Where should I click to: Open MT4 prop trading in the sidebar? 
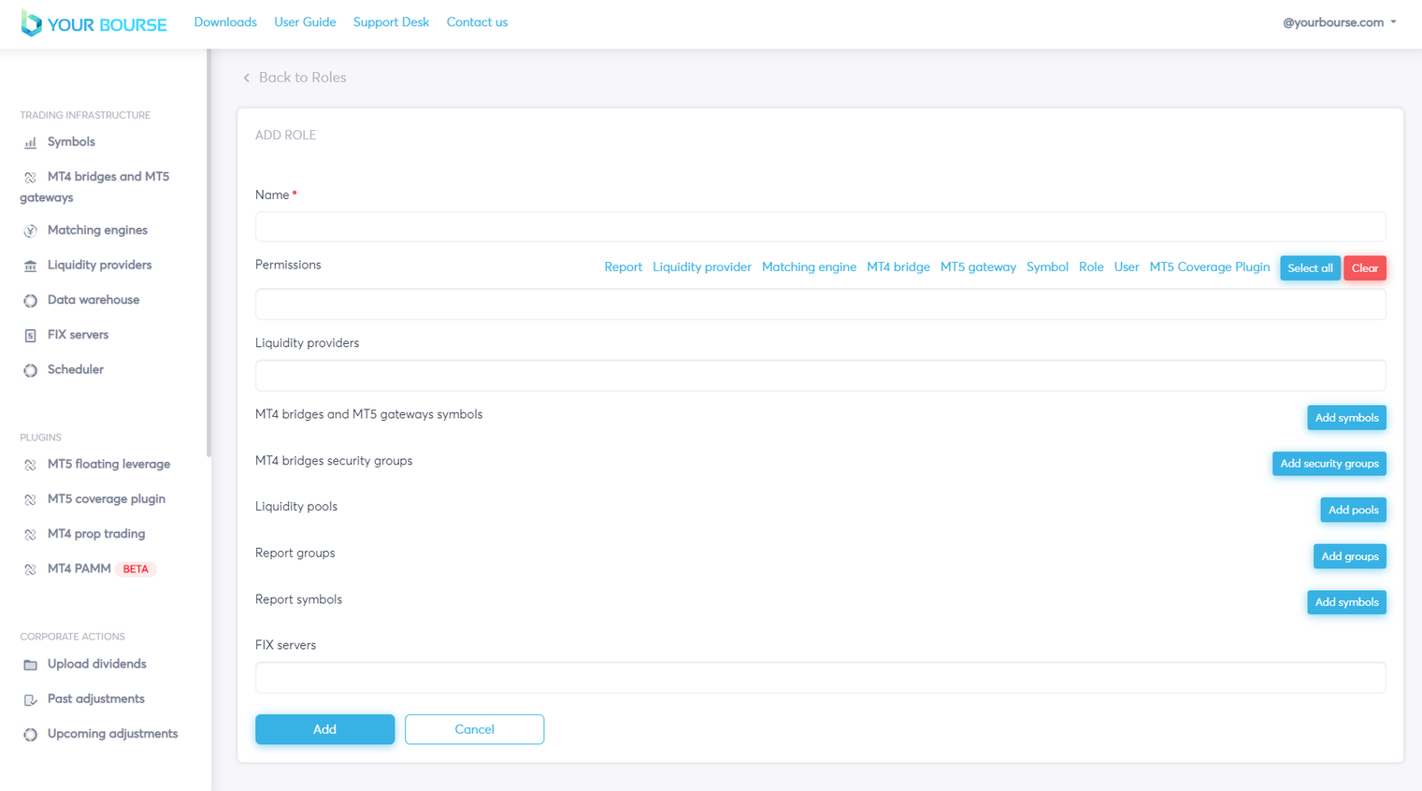pyautogui.click(x=96, y=534)
